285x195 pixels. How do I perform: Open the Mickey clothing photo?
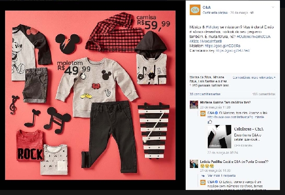click(90, 95)
